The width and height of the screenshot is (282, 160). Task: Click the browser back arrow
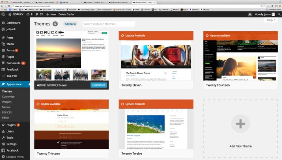[2, 6]
